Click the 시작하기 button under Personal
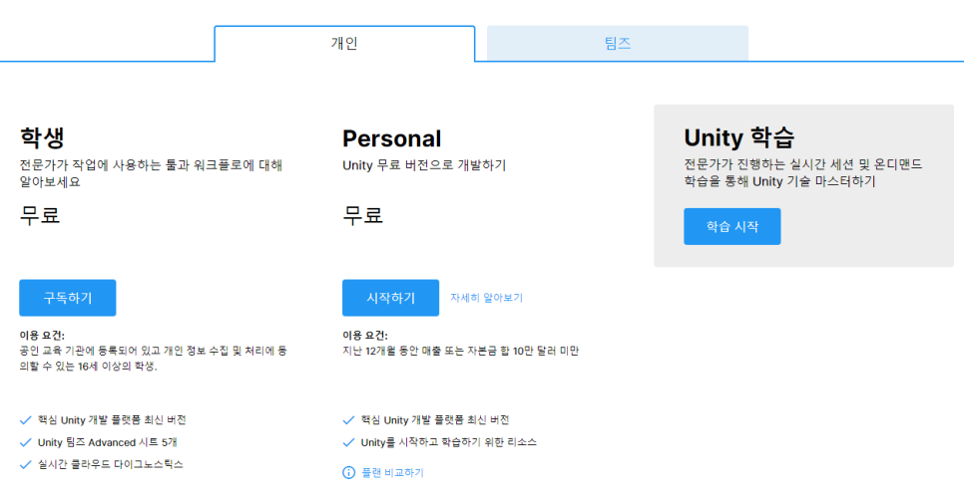The width and height of the screenshot is (964, 499). (390, 298)
